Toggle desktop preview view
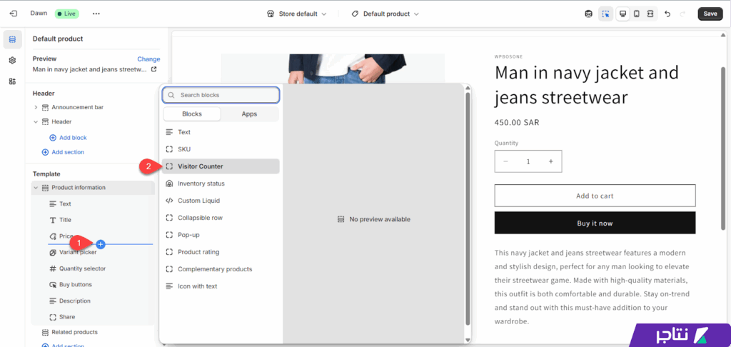The image size is (731, 347). pos(622,14)
